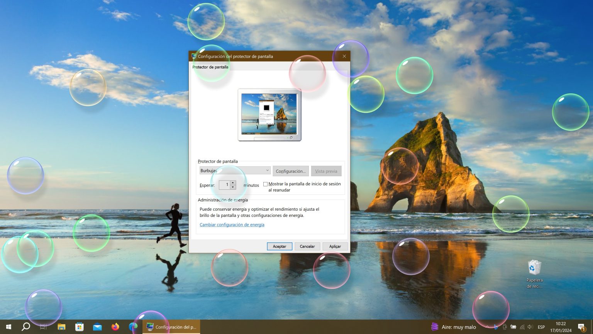Click the Wi-Fi icon in the tray
This screenshot has height=334, width=593.
point(522,327)
